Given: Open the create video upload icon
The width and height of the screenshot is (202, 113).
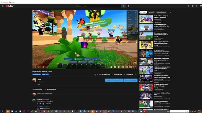Looking at the screenshot, I should point(189,6).
